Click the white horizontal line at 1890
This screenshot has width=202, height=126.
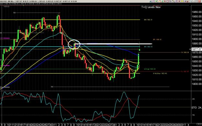pos(113,44)
